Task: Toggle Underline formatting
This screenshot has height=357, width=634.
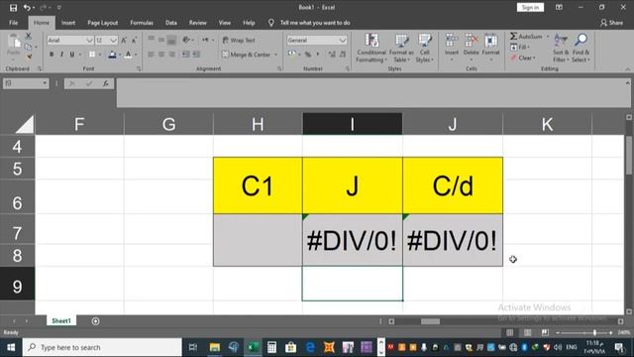Action: (72, 55)
